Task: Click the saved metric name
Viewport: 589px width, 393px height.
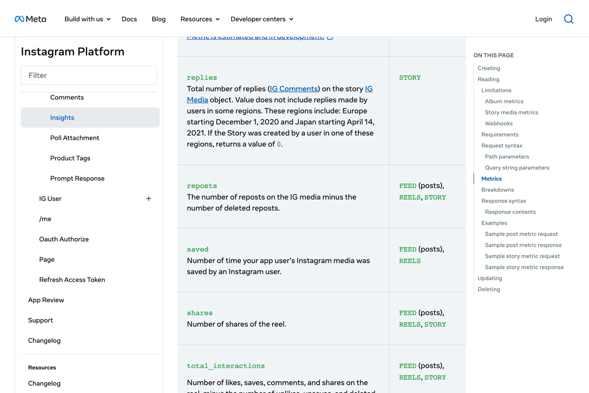Action: [198, 250]
